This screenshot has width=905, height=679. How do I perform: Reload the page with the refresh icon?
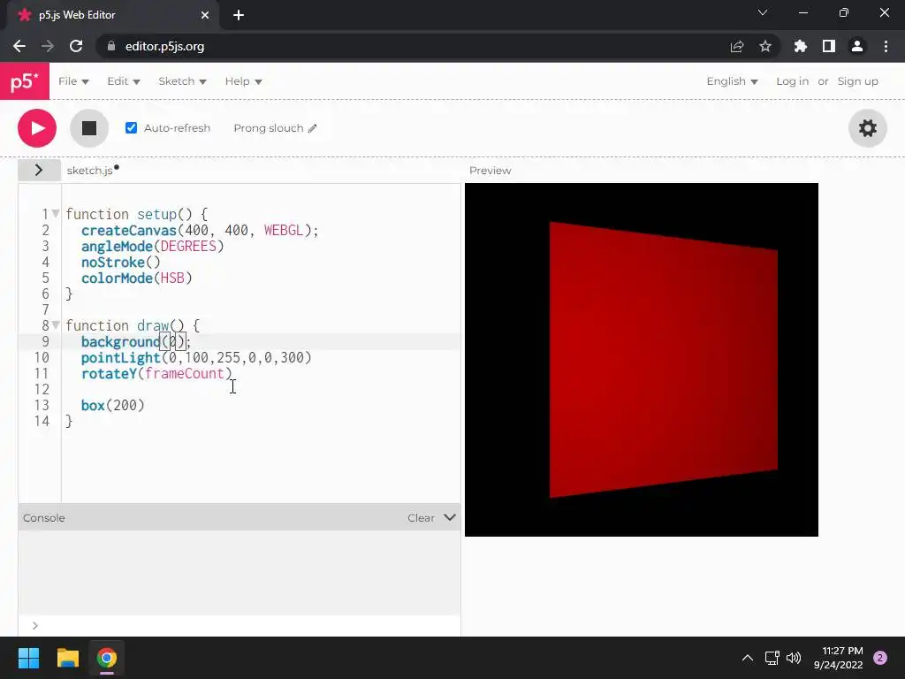[76, 46]
